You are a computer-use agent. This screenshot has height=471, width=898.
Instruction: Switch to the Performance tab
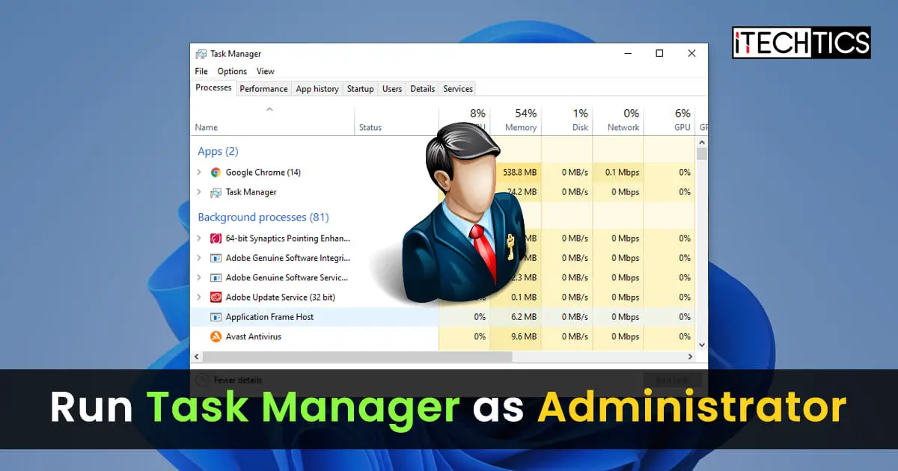coord(263,89)
